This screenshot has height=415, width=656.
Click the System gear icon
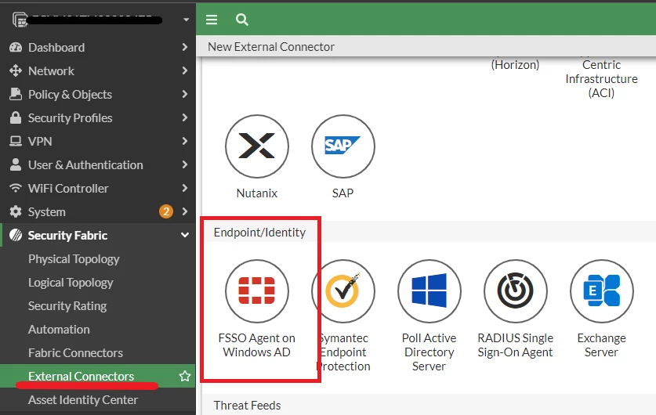click(x=16, y=211)
